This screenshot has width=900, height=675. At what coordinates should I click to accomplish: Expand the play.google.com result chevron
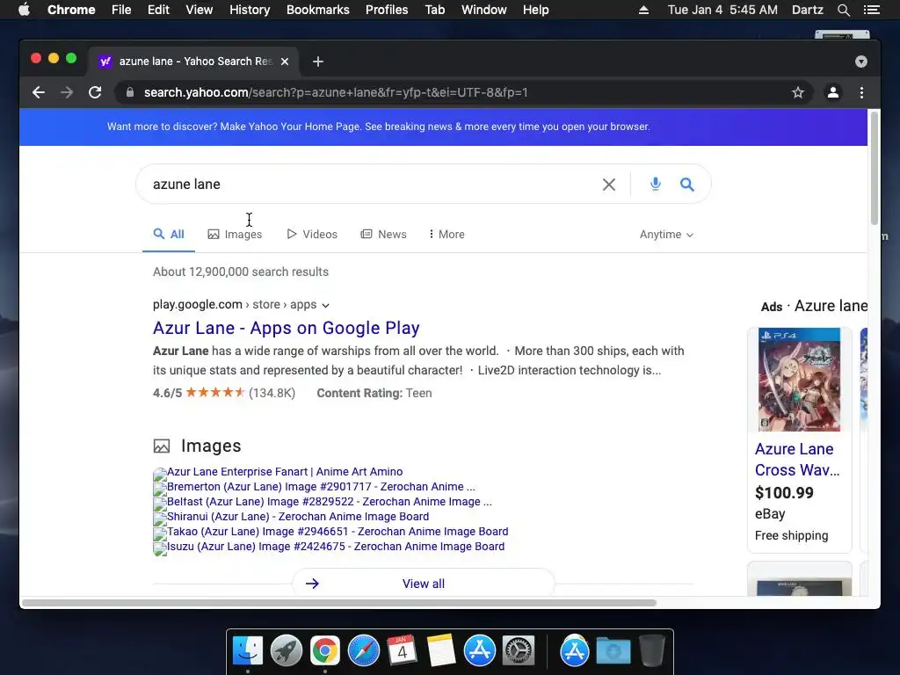pos(325,305)
